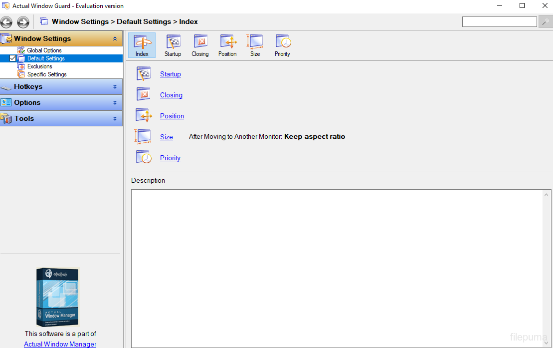Screen dimensions: 553x348
Task: Click the Back navigation arrow icon
Action: [x=6, y=22]
